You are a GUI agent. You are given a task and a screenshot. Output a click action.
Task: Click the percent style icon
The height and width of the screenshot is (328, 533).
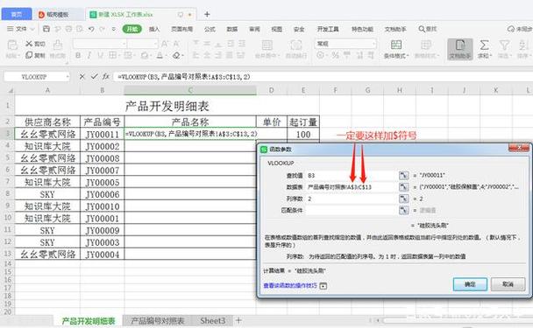[x=336, y=55]
